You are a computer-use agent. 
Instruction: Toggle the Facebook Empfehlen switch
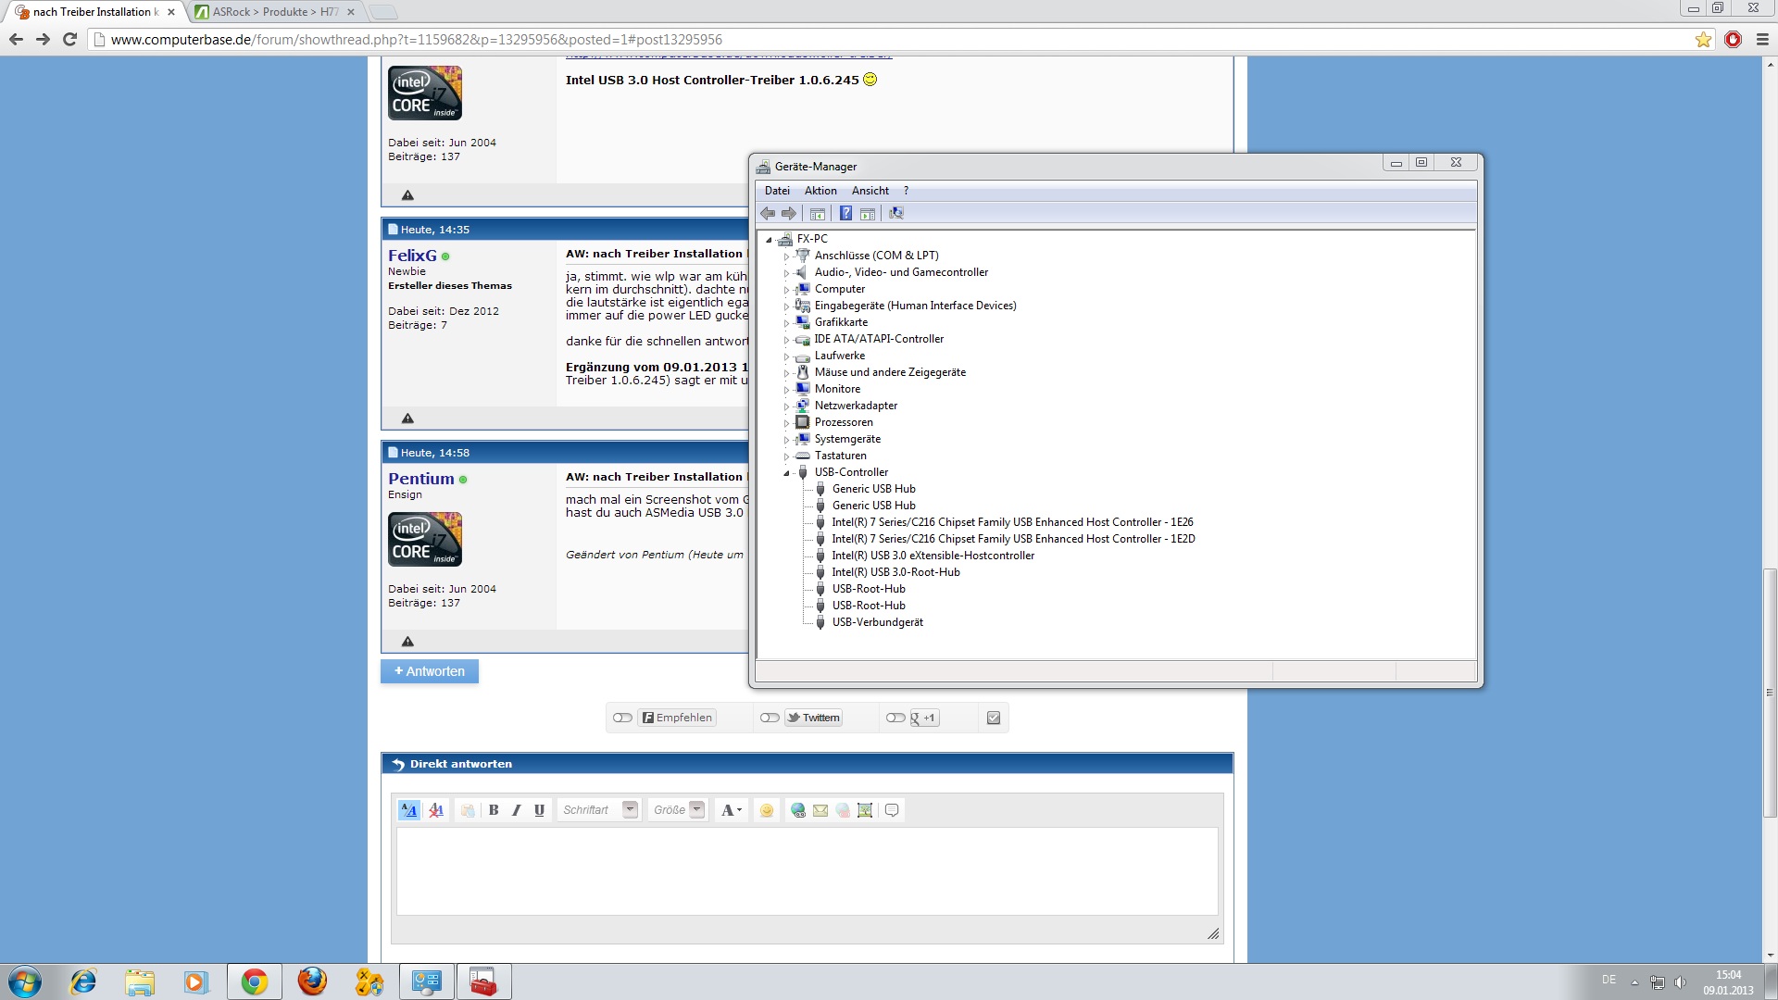[622, 718]
